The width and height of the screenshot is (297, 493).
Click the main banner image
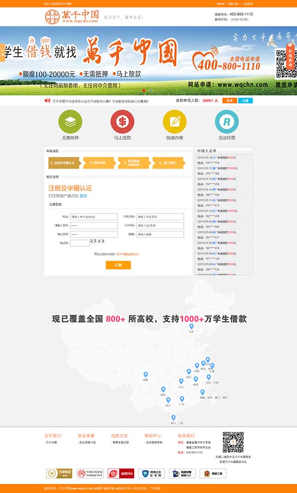pos(148,61)
